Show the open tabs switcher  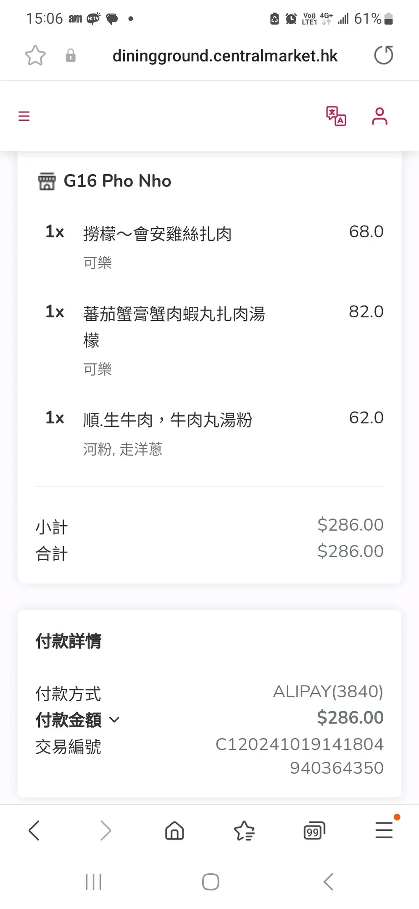[x=314, y=831]
